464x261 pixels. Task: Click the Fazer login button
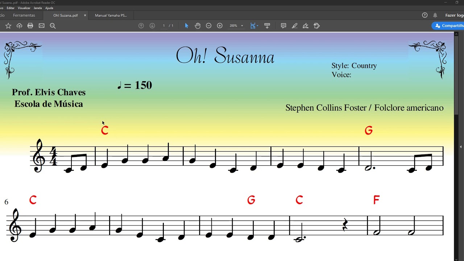455,15
